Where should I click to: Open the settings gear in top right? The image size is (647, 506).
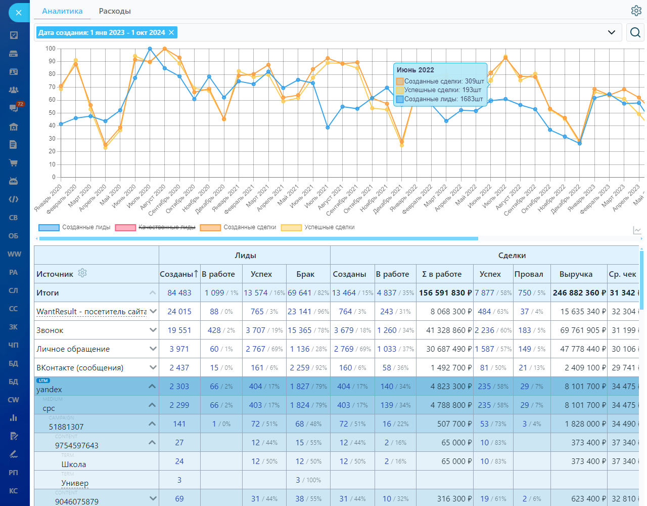point(636,11)
